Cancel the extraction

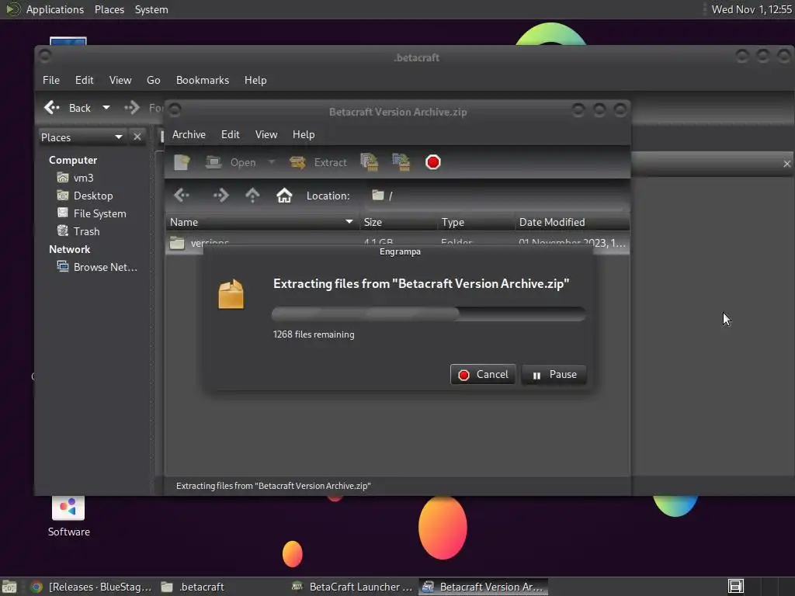click(483, 375)
